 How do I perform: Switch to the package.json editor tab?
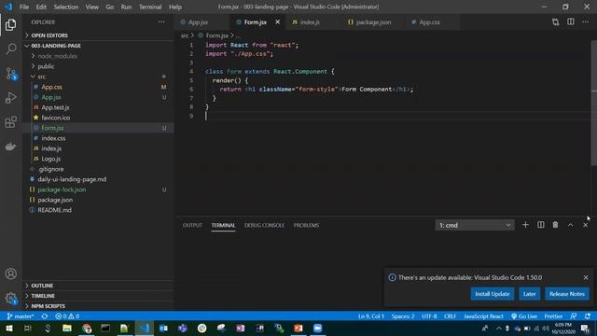(x=373, y=22)
